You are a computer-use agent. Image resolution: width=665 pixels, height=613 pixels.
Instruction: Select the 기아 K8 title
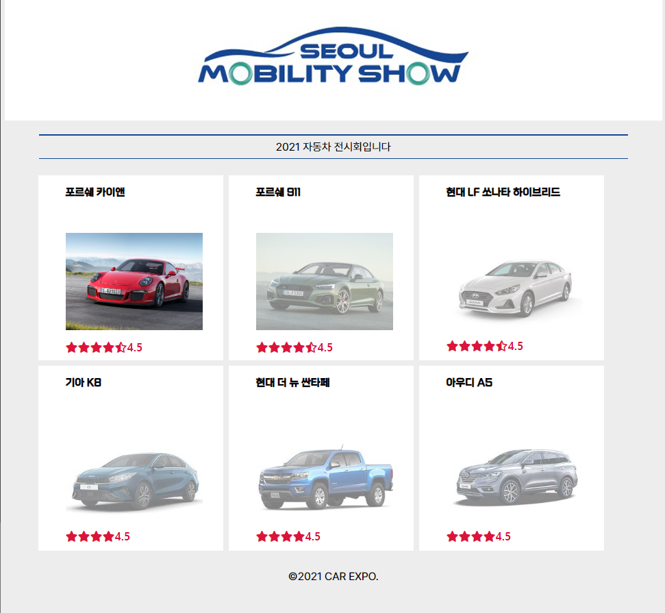pyautogui.click(x=83, y=383)
